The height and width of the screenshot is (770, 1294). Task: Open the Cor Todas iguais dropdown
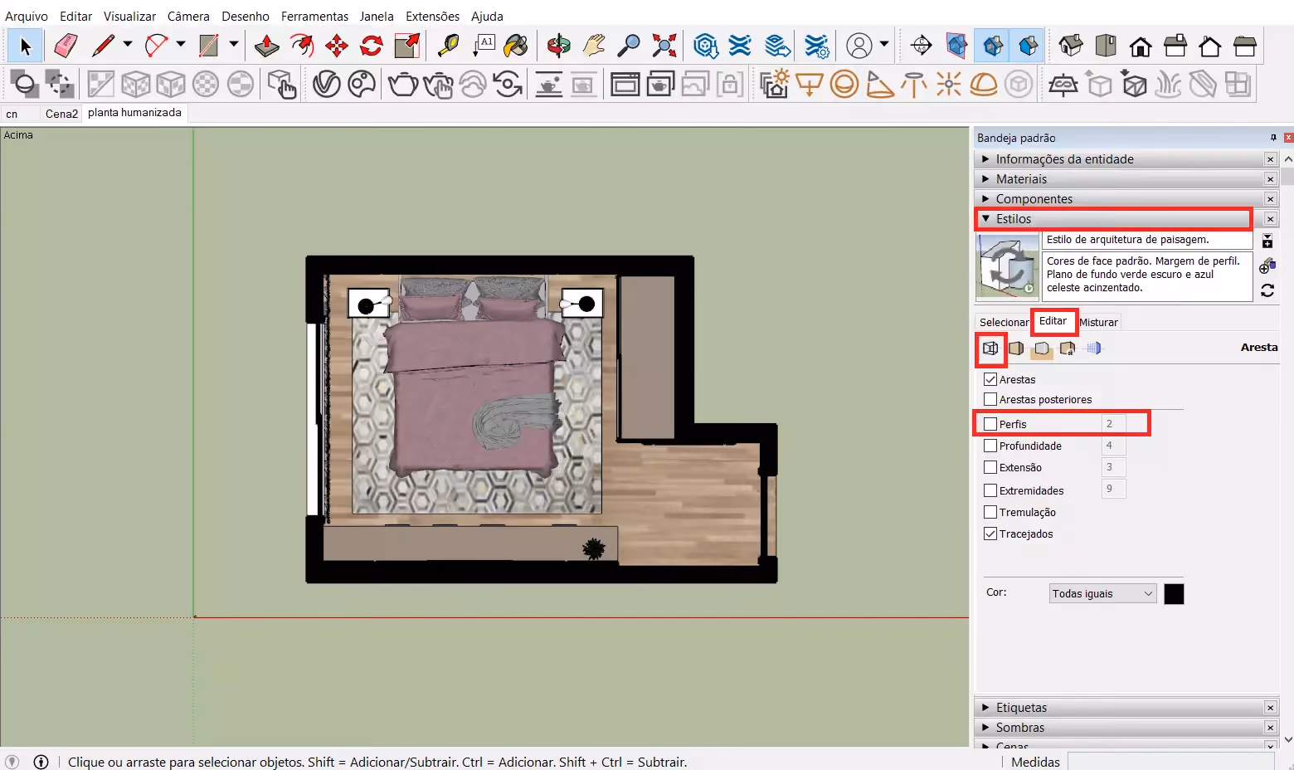(1102, 593)
